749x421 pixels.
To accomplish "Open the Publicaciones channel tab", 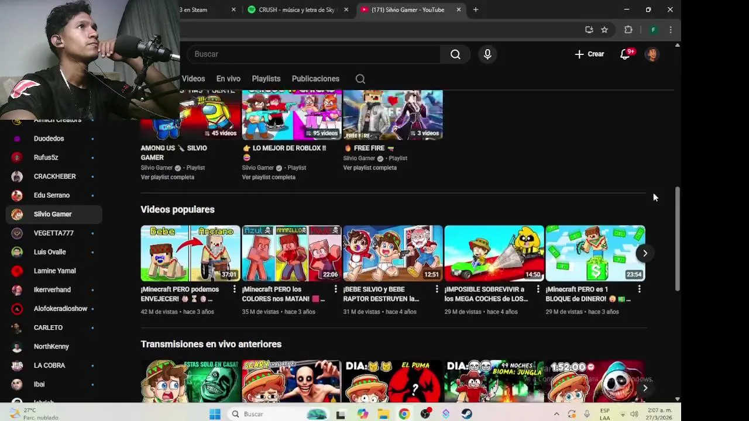I will pos(315,78).
